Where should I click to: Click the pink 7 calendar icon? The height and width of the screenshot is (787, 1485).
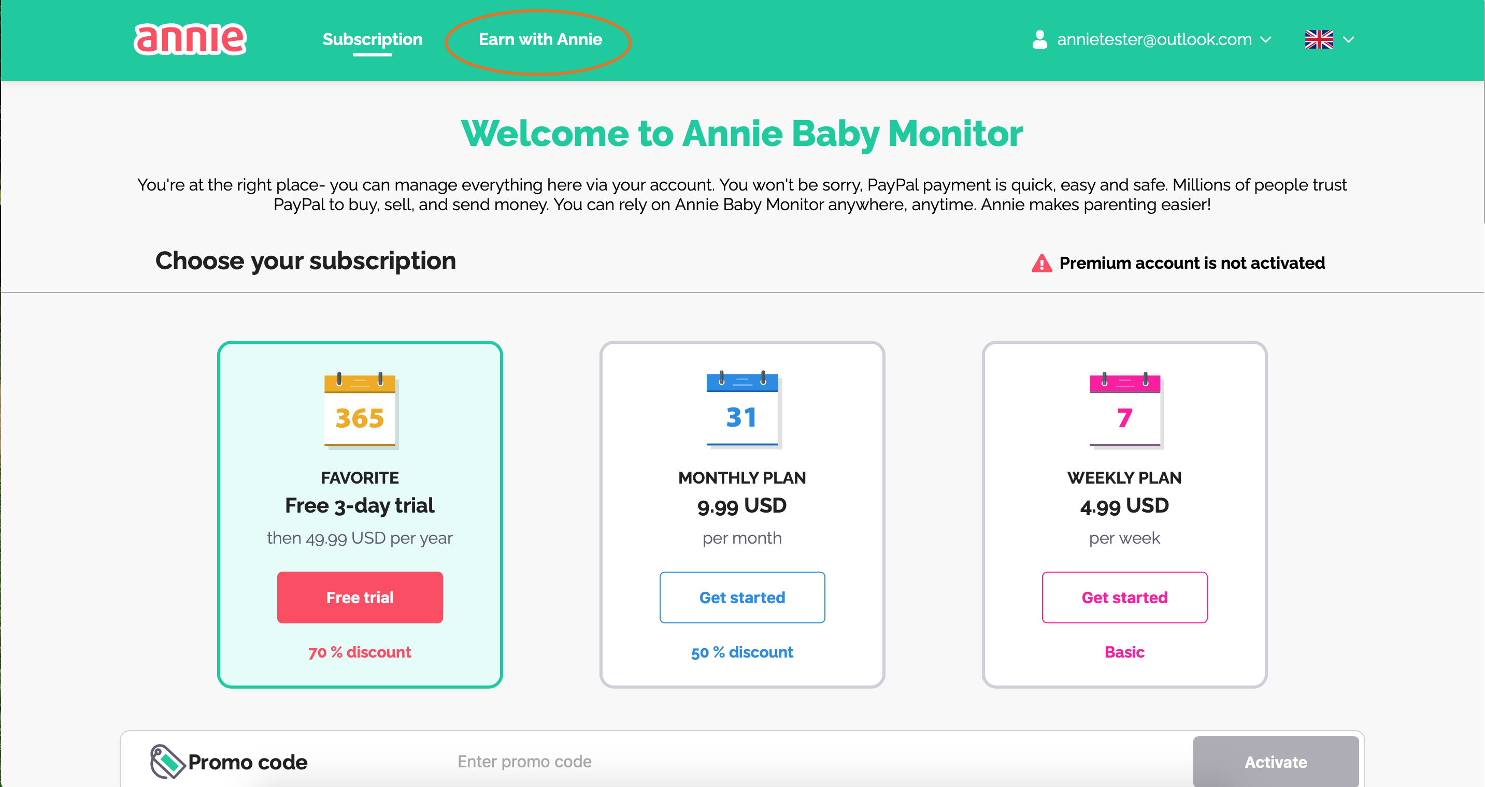click(1125, 410)
